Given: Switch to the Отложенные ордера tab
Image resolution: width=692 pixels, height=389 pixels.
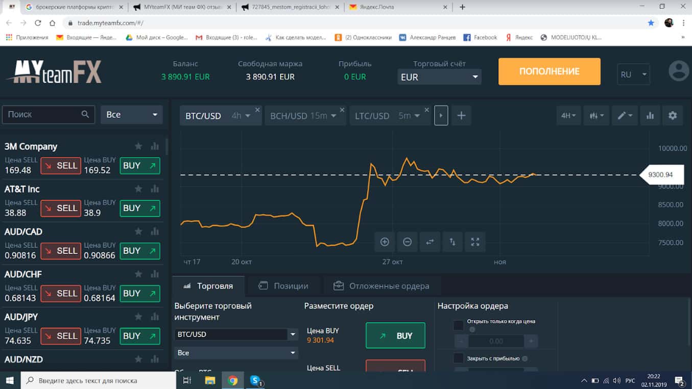Looking at the screenshot, I should pyautogui.click(x=382, y=286).
